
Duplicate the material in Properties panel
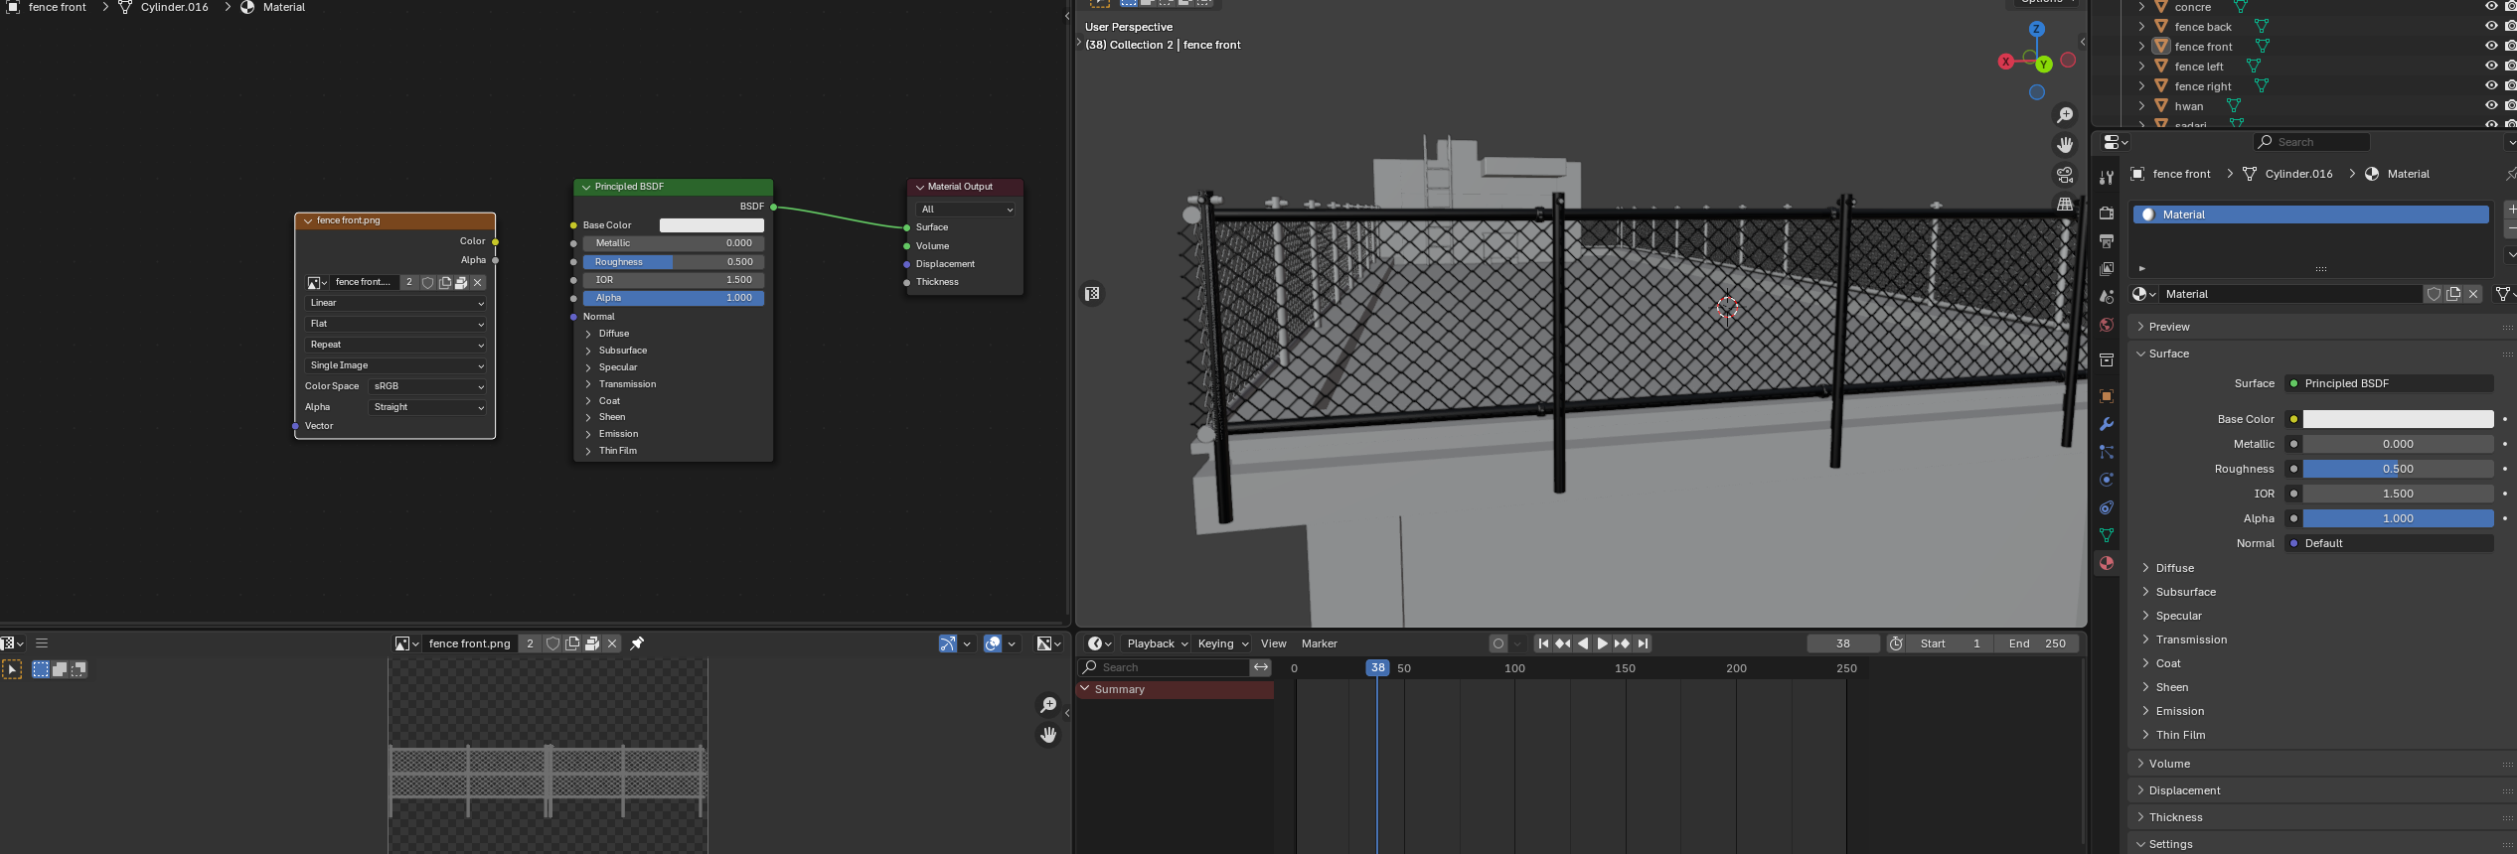[2453, 294]
